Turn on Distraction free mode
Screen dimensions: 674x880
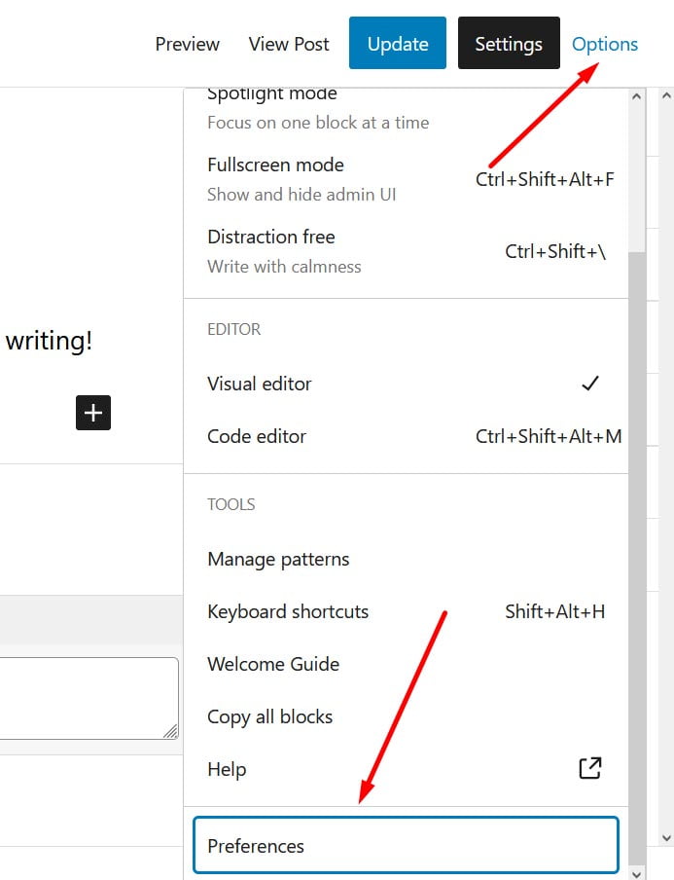[x=406, y=251]
